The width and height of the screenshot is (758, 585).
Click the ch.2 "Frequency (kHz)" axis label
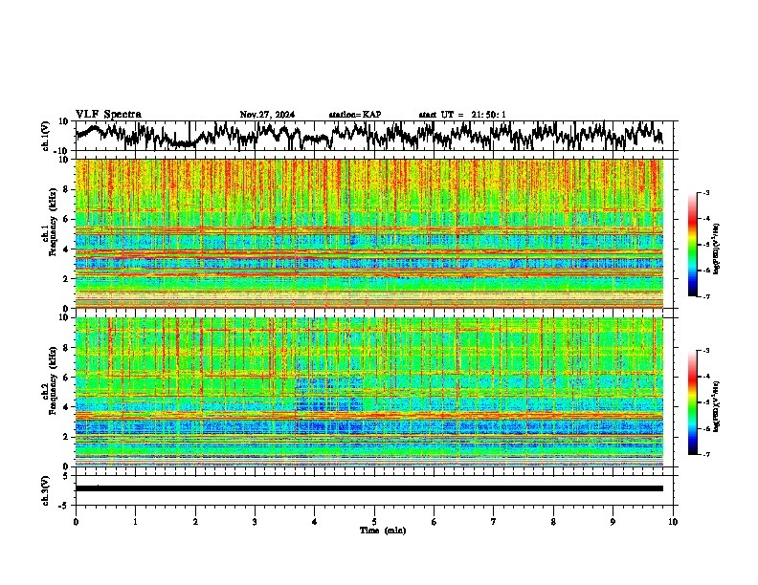click(x=53, y=380)
